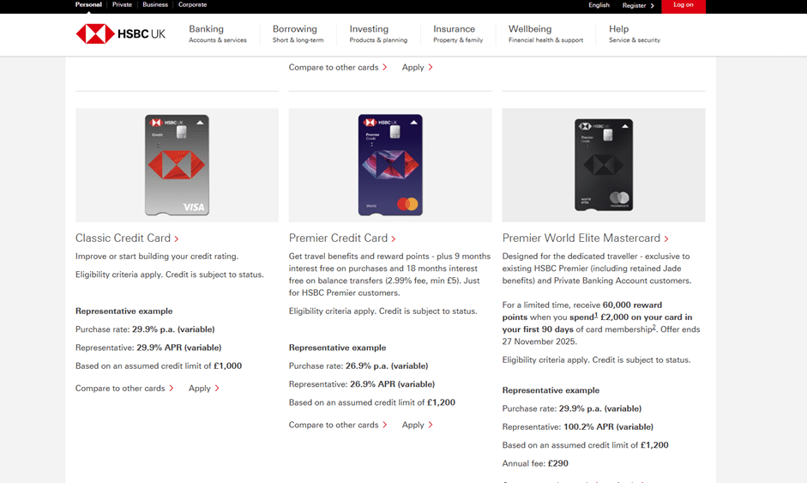Image resolution: width=807 pixels, height=483 pixels.
Task: Open the Insurance menu
Action: click(x=457, y=34)
